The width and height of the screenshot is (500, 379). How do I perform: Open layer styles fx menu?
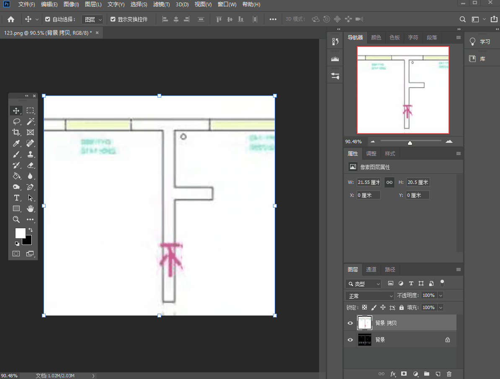(x=393, y=374)
